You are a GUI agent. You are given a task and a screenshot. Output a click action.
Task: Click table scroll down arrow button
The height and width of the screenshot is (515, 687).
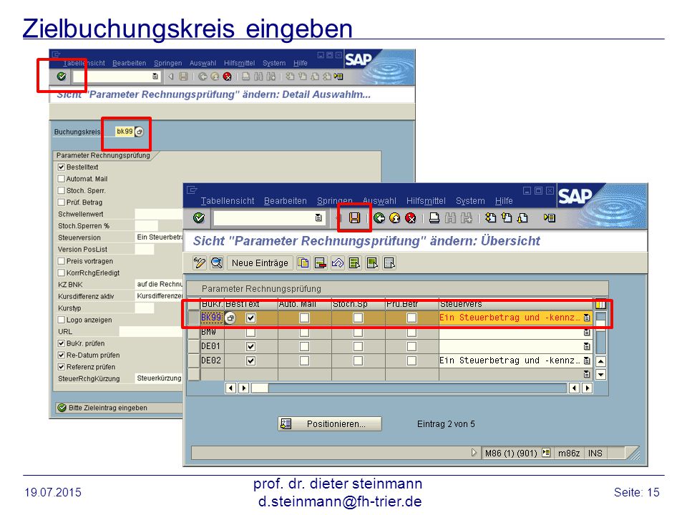coord(600,374)
